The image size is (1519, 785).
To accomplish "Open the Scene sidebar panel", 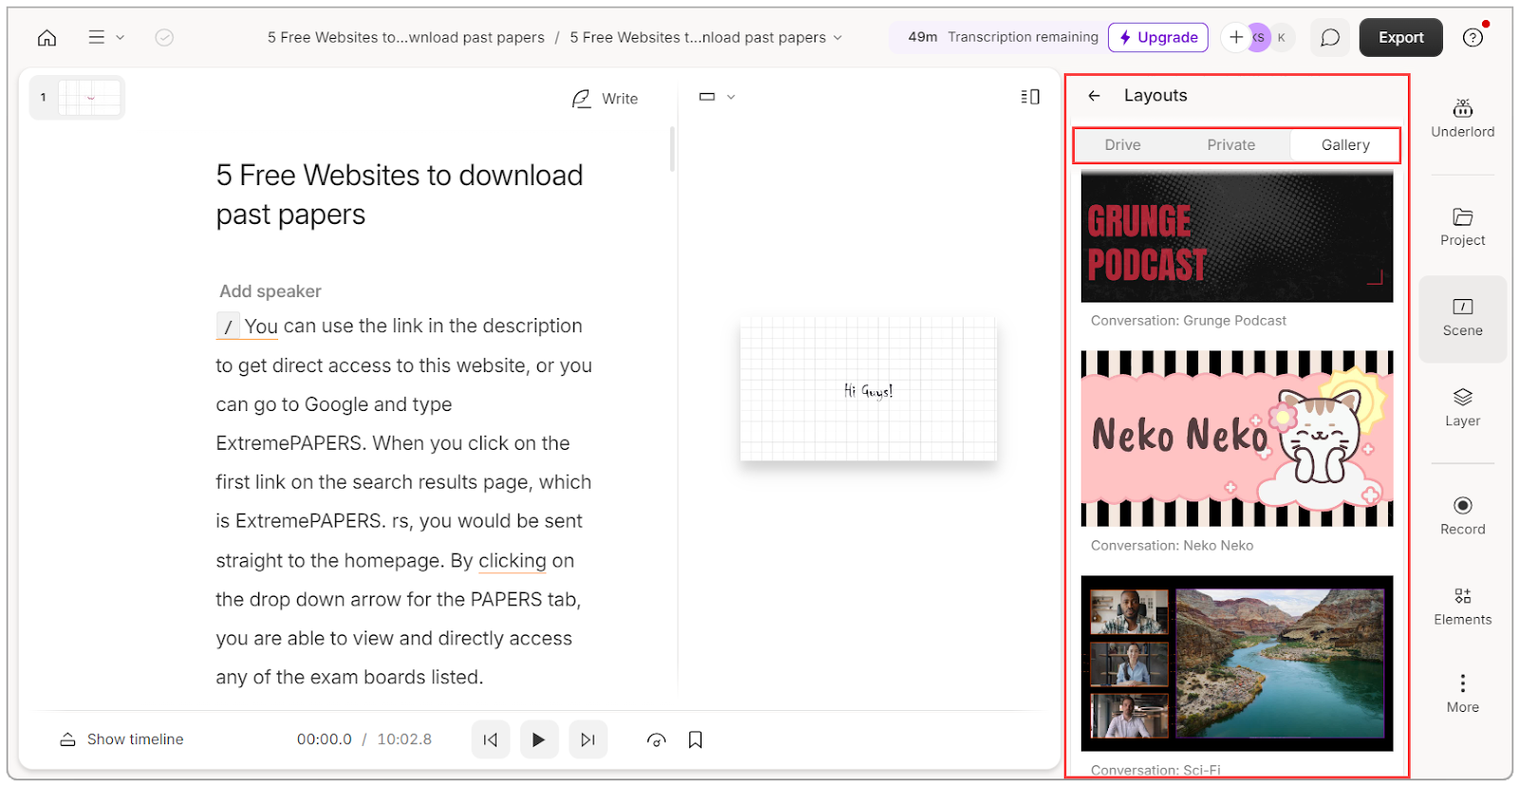I will coord(1462,319).
